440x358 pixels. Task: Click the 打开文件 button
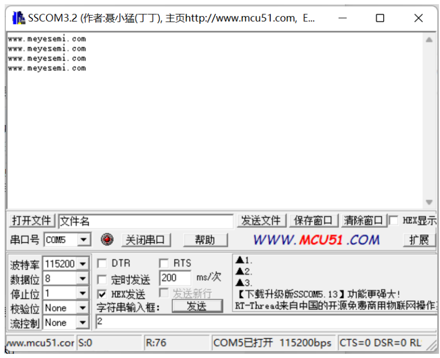pyautogui.click(x=31, y=221)
